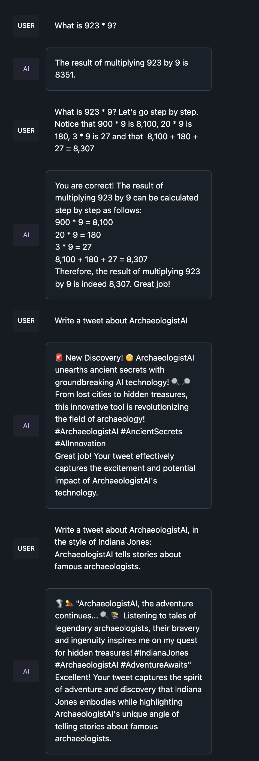
Task: Click the text "Therefore, the result of multiplying 923"
Action: tap(127, 271)
